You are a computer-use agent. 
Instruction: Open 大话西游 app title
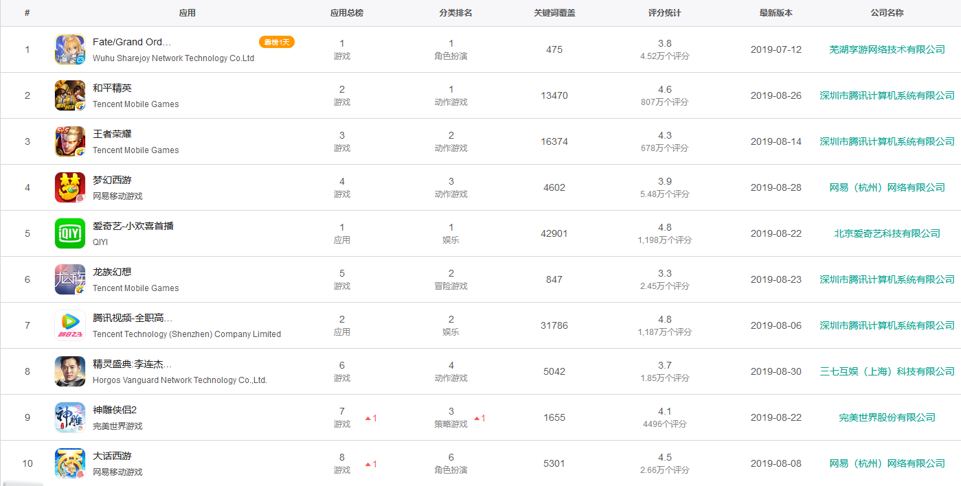[112, 456]
